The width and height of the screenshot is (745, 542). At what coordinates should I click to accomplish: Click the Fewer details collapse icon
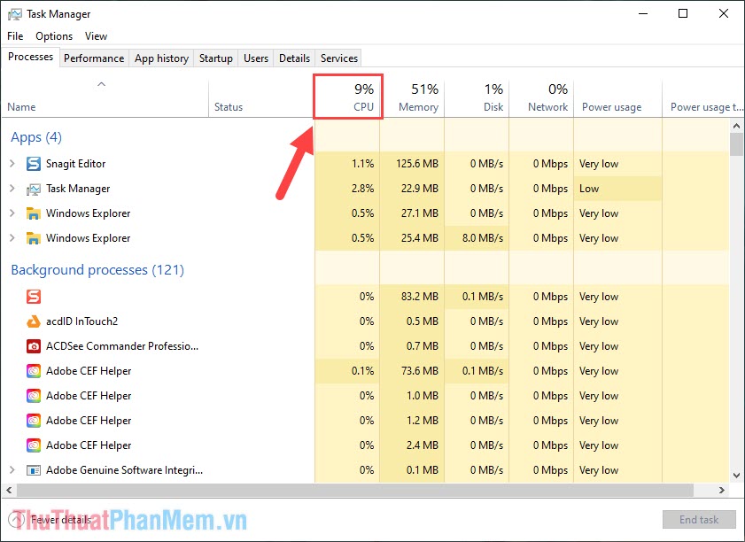click(x=16, y=520)
